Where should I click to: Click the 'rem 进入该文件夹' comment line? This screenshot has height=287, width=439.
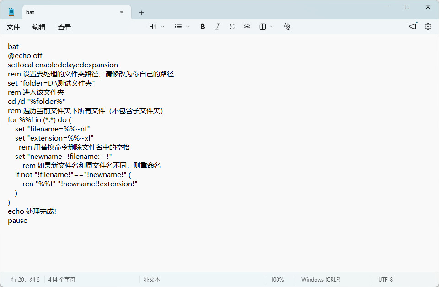click(36, 92)
